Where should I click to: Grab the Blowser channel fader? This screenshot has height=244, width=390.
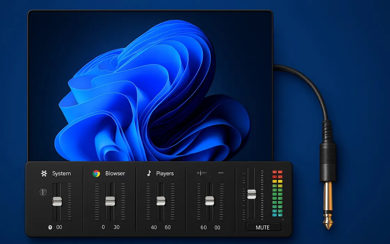click(x=109, y=201)
